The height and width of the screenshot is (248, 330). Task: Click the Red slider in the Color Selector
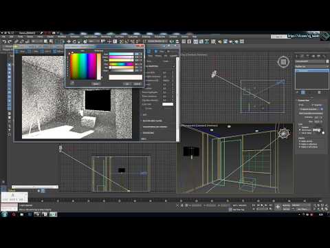[x=121, y=54]
